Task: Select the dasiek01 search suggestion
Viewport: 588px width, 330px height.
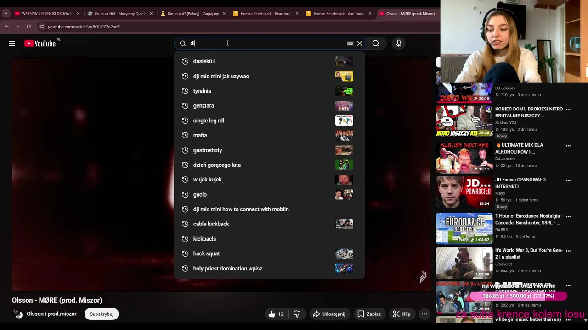Action: pyautogui.click(x=269, y=61)
